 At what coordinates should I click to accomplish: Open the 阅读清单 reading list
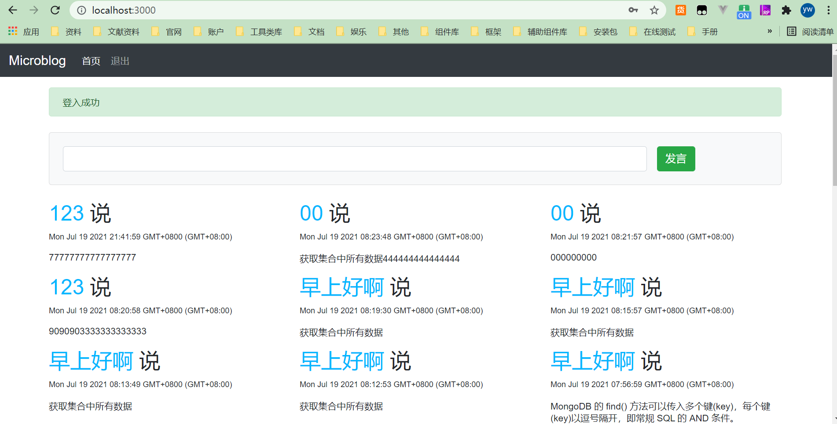click(x=810, y=32)
